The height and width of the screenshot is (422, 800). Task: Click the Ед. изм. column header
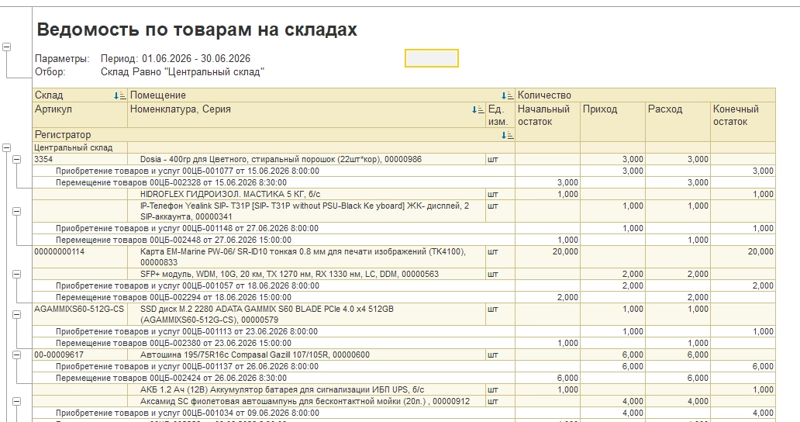tap(500, 115)
